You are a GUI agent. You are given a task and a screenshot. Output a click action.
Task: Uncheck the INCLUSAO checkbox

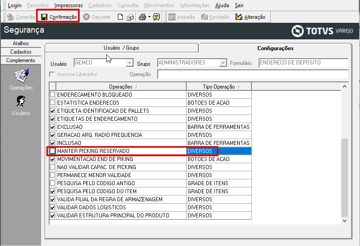pyautogui.click(x=53, y=143)
